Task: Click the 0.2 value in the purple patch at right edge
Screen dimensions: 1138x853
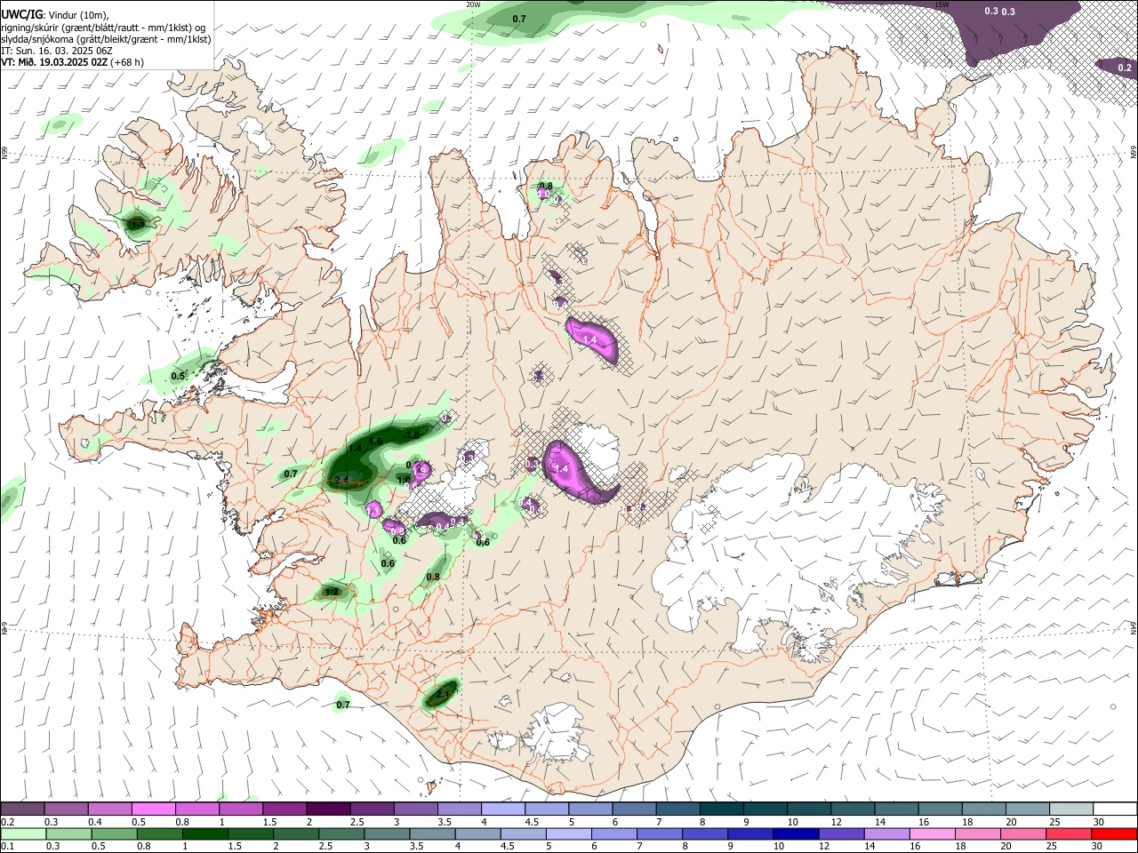Action: [1124, 68]
